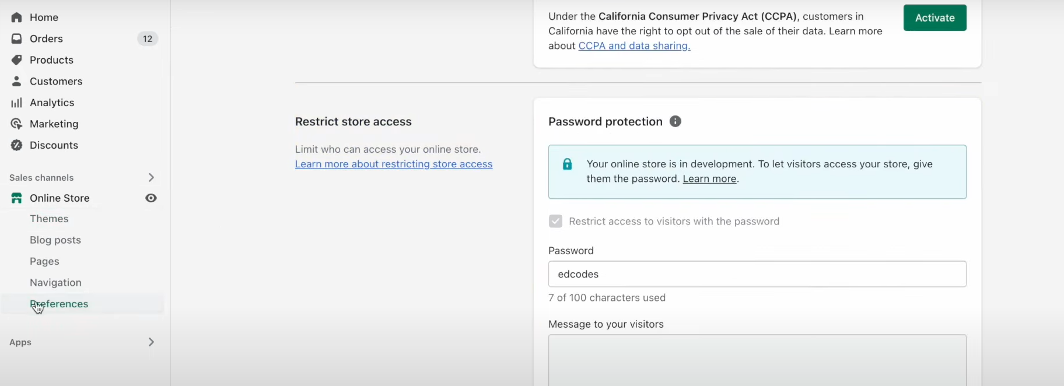1064x386 pixels.
Task: Toggle Restrict access to visitors checkbox
Action: 555,221
